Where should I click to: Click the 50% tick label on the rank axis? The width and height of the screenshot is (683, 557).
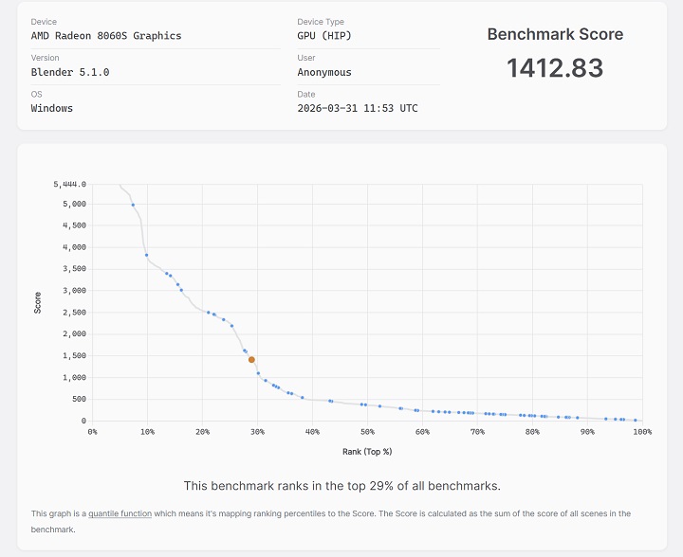tap(367, 432)
